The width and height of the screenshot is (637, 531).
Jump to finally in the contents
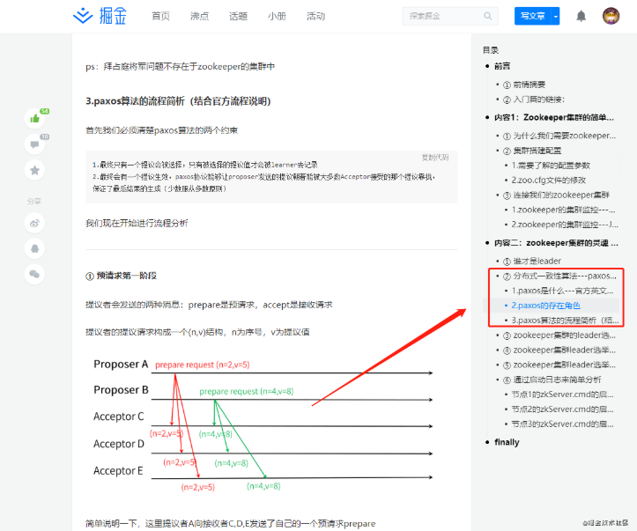(x=507, y=442)
